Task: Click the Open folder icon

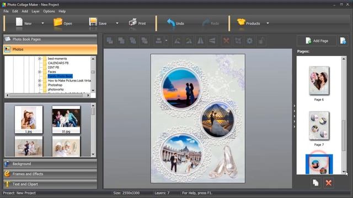Action: (x=58, y=23)
